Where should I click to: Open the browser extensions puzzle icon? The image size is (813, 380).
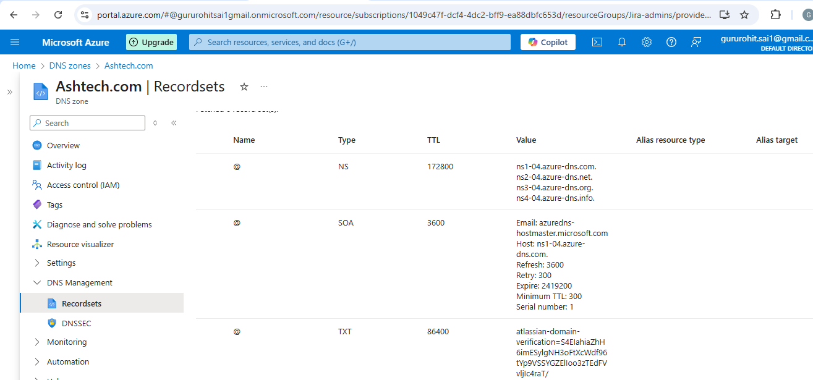[775, 14]
